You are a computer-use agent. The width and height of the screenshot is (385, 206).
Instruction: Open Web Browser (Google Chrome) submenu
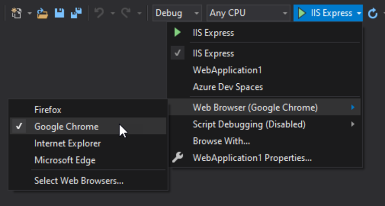click(x=265, y=107)
